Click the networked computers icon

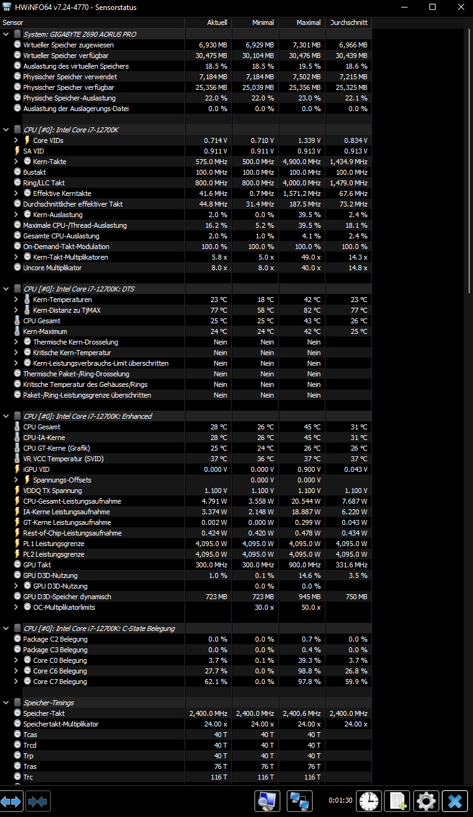click(300, 801)
